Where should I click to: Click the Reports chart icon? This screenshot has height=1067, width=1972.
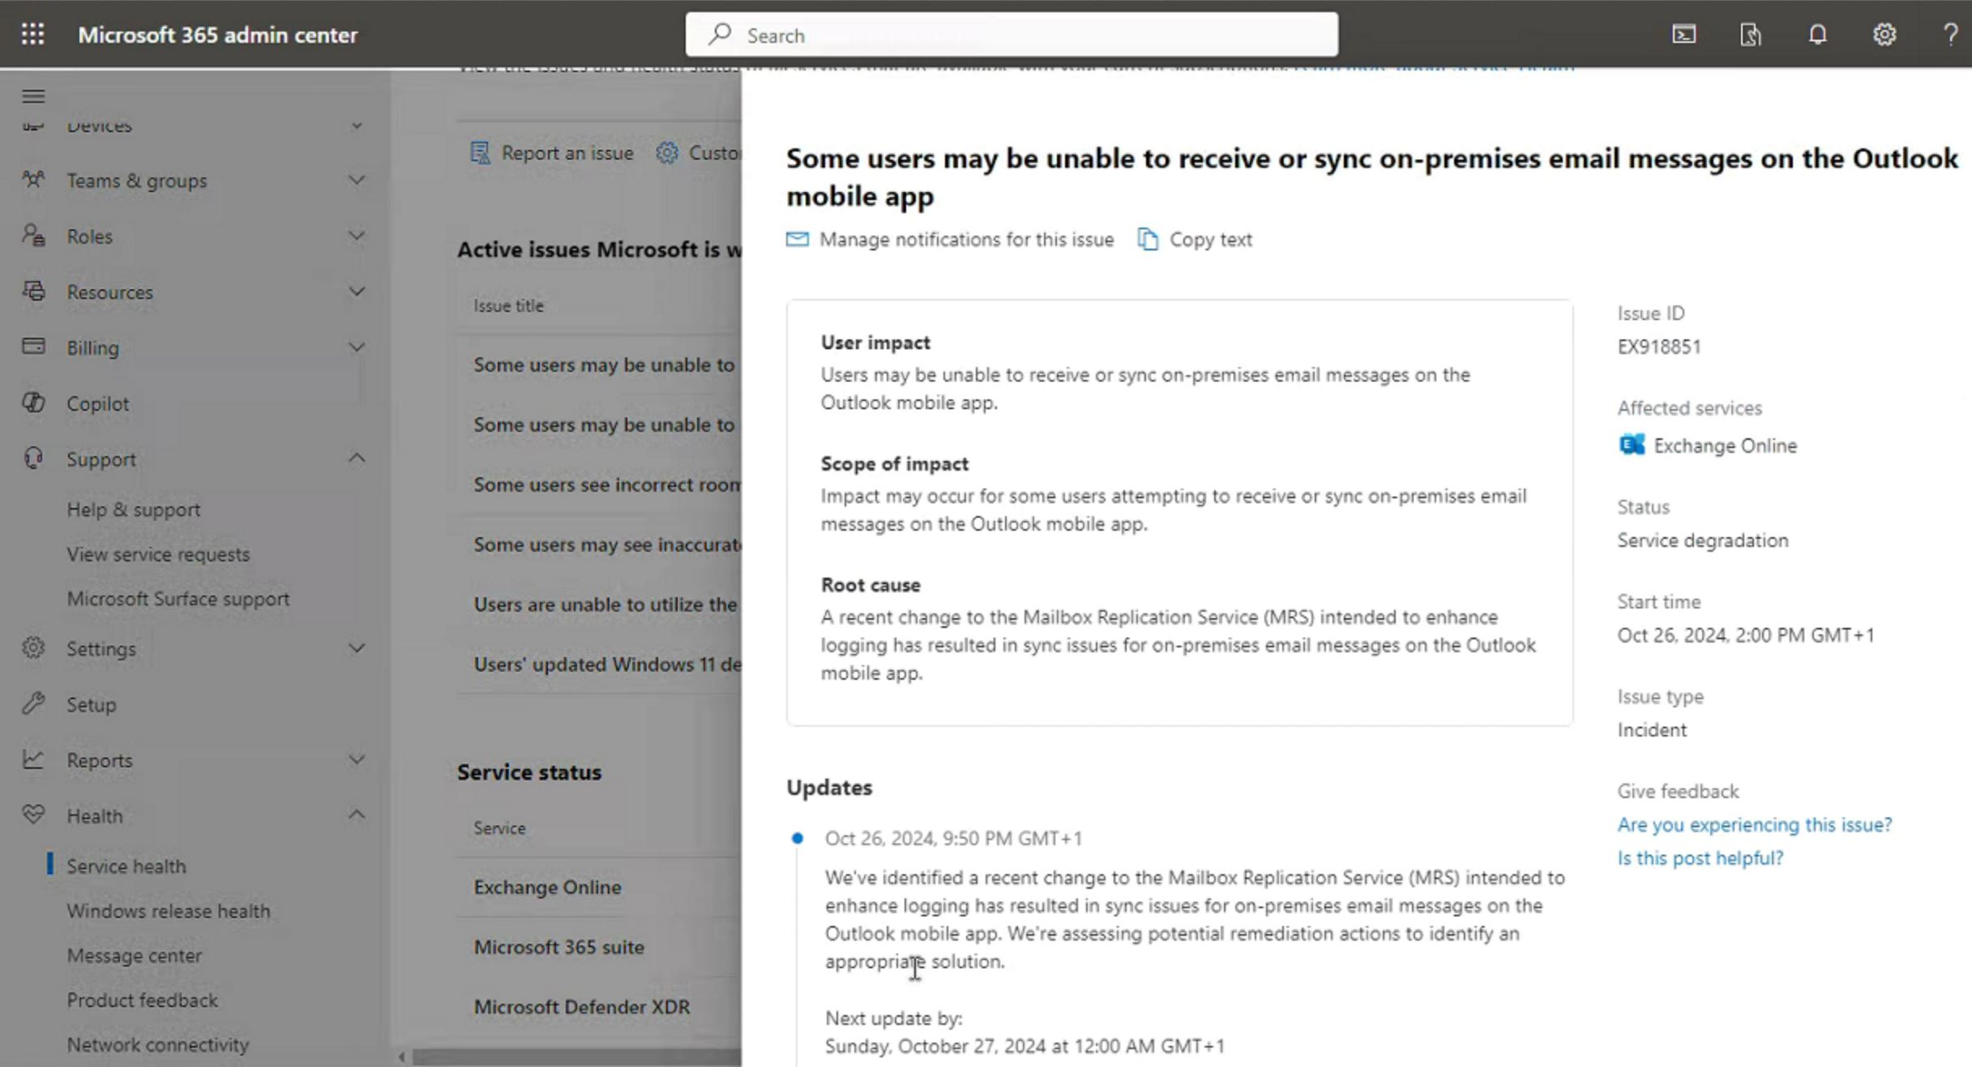click(33, 759)
